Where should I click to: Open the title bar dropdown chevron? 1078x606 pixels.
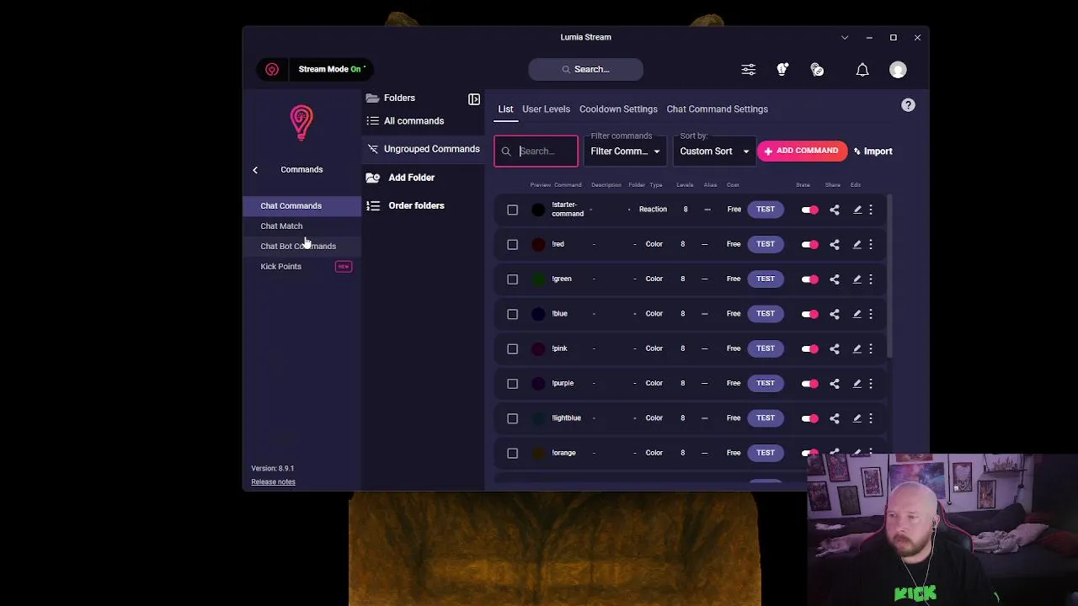pyautogui.click(x=845, y=38)
